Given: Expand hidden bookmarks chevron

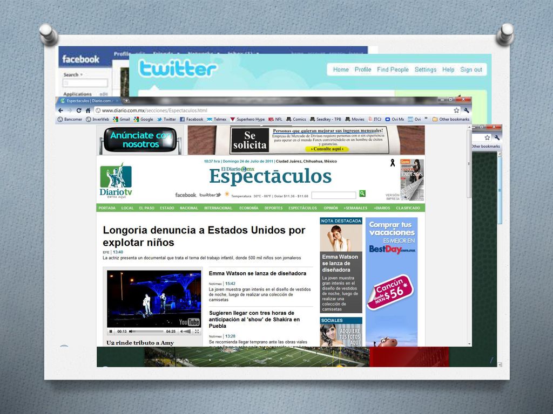Looking at the screenshot, I should click(x=426, y=119).
